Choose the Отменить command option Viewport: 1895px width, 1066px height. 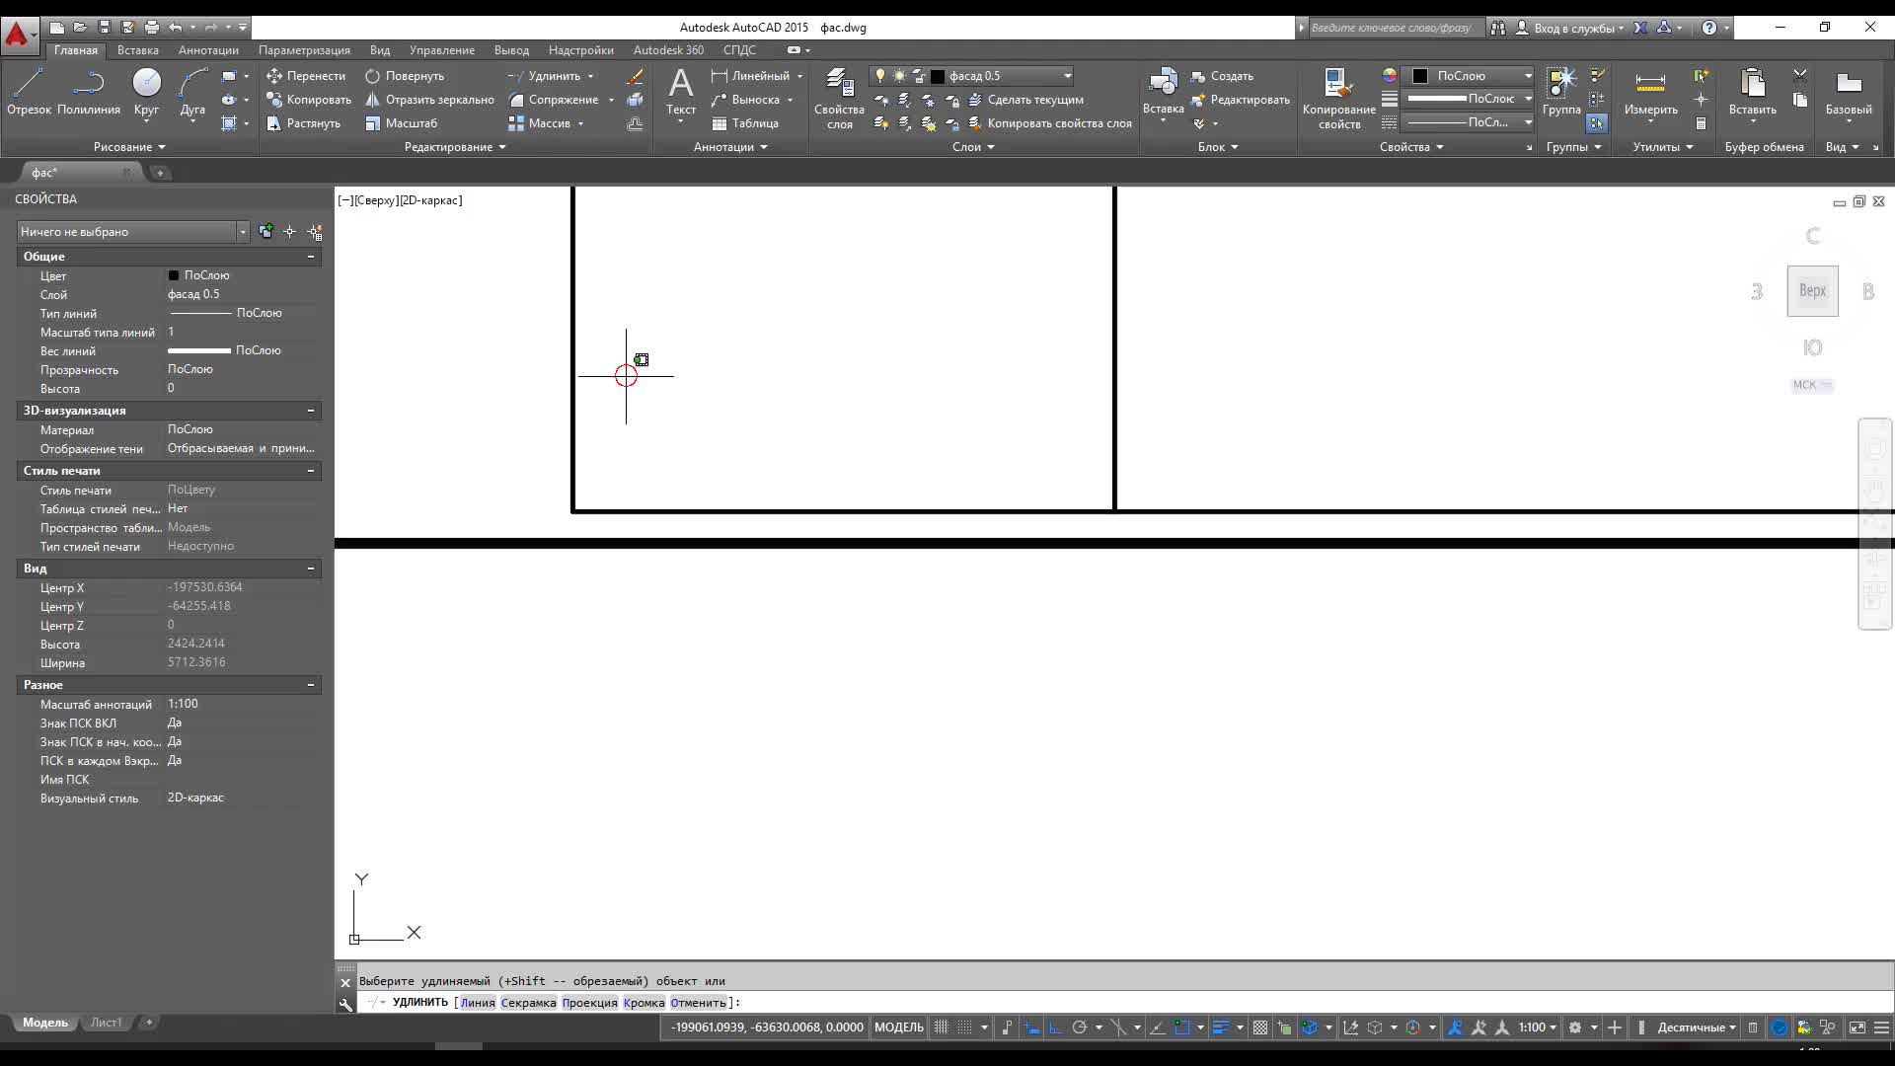click(698, 1003)
